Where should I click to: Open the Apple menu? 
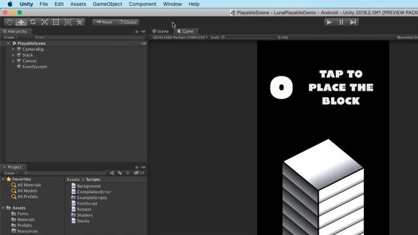(10, 4)
